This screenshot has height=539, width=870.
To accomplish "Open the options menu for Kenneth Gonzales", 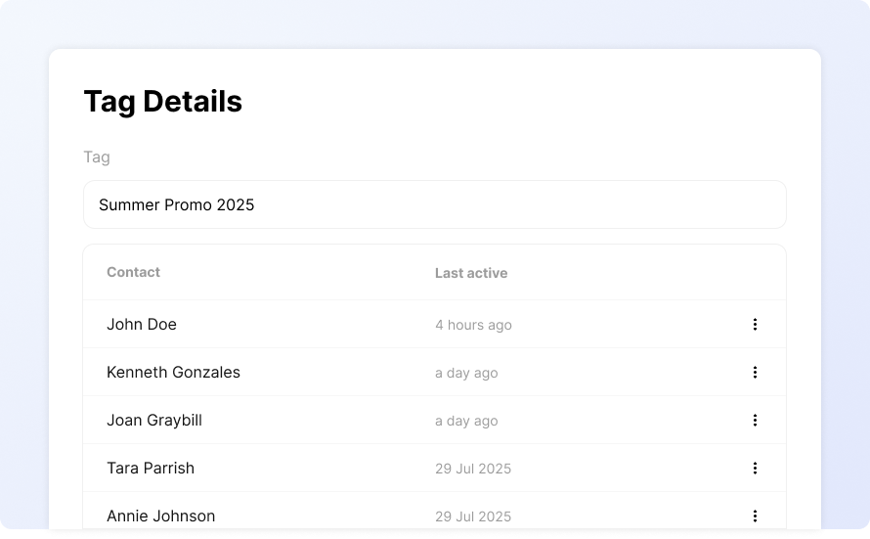I will click(755, 372).
